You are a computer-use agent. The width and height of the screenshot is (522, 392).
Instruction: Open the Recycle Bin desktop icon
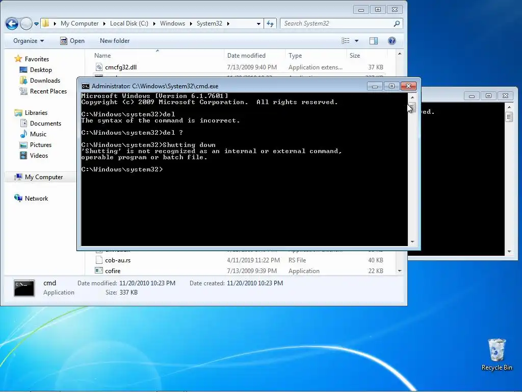497,355
